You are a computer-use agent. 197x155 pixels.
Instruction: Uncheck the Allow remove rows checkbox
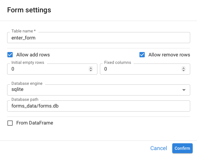[142, 55]
